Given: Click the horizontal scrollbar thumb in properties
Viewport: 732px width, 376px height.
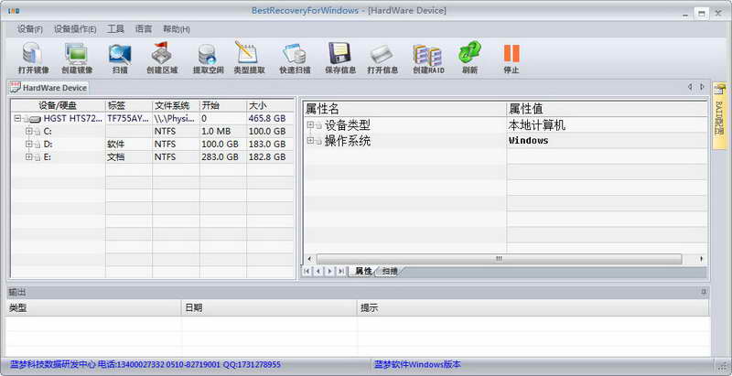Looking at the screenshot, I should click(x=499, y=258).
